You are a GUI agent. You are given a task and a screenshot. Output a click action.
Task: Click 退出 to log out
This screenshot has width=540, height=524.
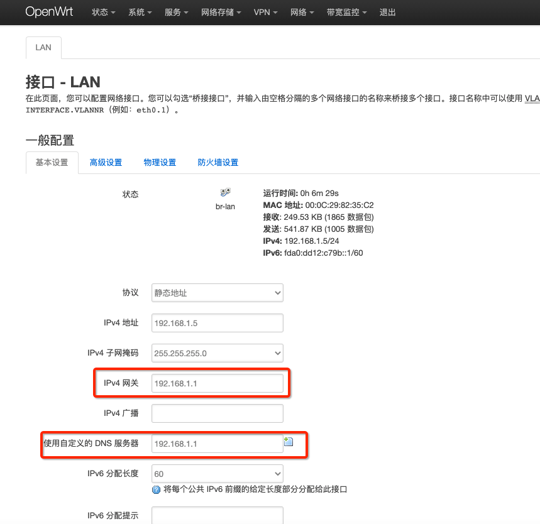[x=387, y=11]
